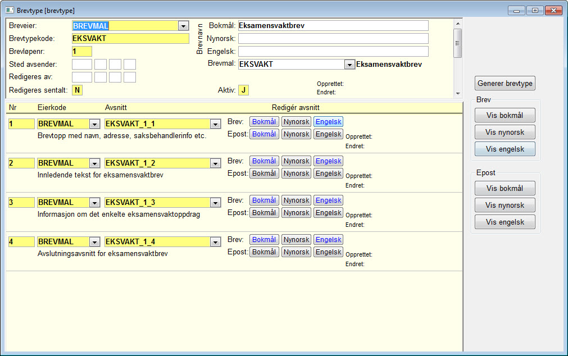Image resolution: width=568 pixels, height=356 pixels.
Task: Click the Redigér avsnitt column header
Action: (x=296, y=108)
